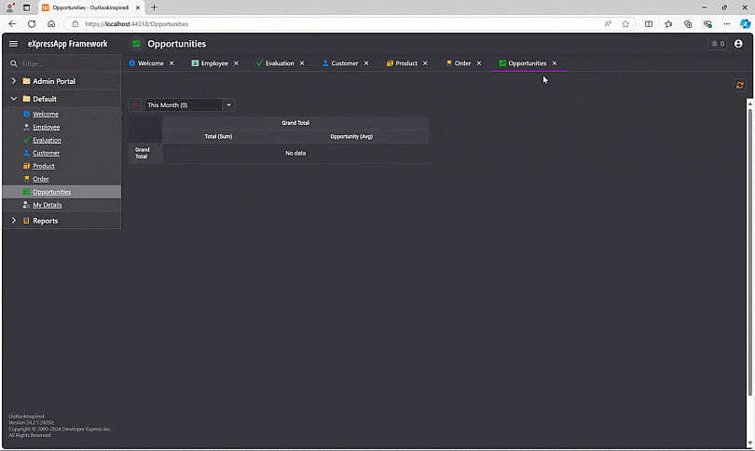Viewport: 755px width, 451px height.
Task: Go to browser home page
Action: pyautogui.click(x=51, y=23)
